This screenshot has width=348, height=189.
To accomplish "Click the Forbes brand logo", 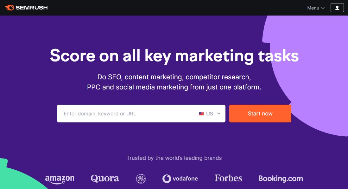I will point(228,178).
